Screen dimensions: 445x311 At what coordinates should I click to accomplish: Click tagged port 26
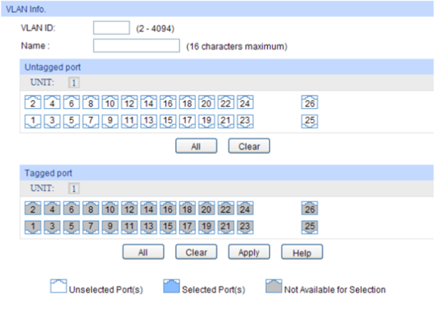pos(309,210)
